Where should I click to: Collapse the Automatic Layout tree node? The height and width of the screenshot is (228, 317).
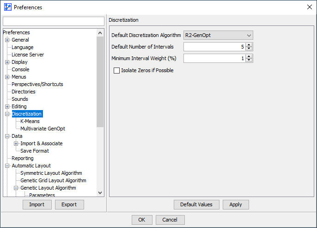point(7,166)
